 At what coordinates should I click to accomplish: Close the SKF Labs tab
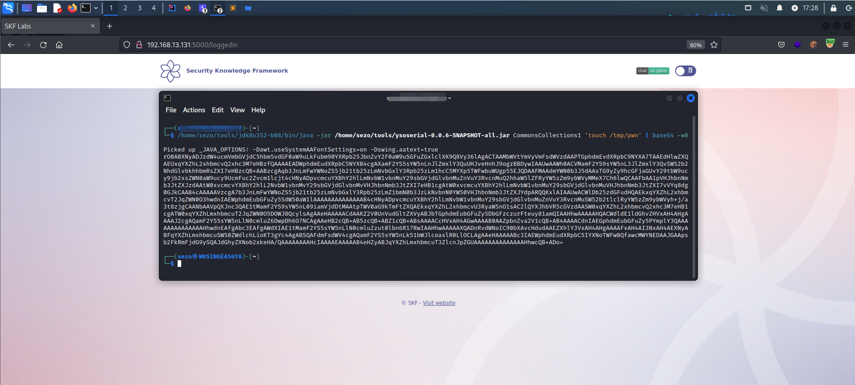pos(93,26)
